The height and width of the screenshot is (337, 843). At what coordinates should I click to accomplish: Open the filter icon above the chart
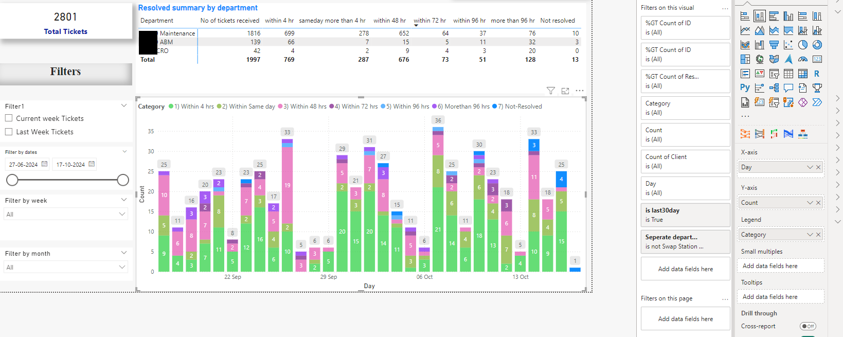coord(551,91)
